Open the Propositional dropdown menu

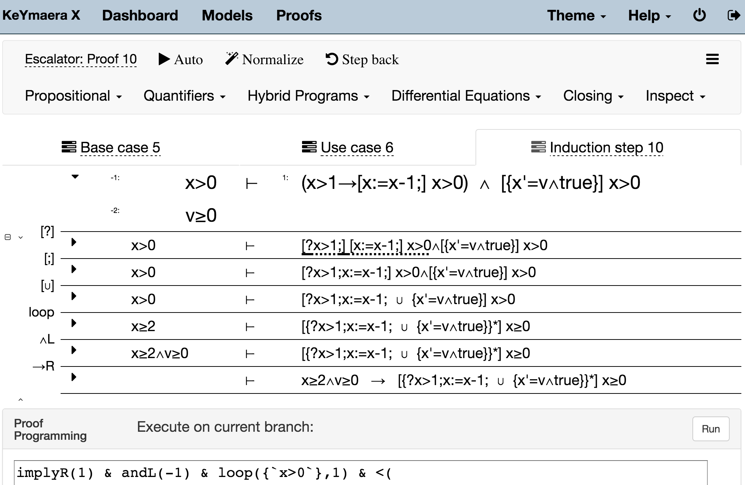(x=73, y=96)
